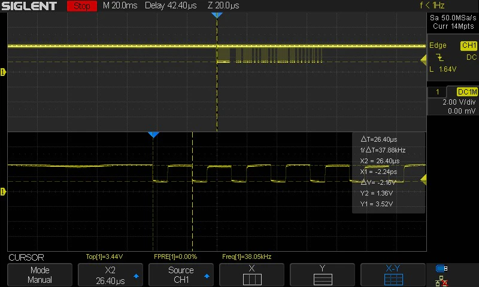Click the DC1M channel coupling badge
The width and height of the screenshot is (479, 287).
click(x=467, y=92)
